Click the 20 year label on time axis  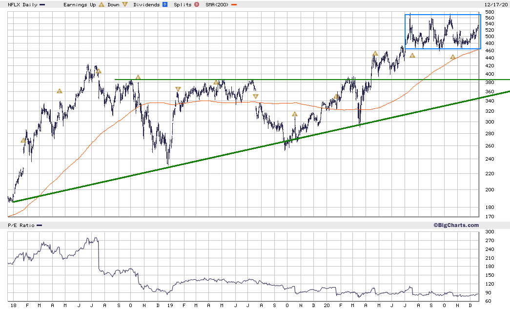click(327, 306)
